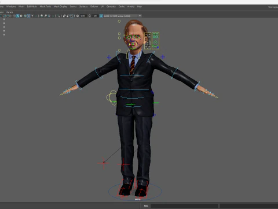
Task: Switch viewport to Wireframe display
Action: (14, 16)
